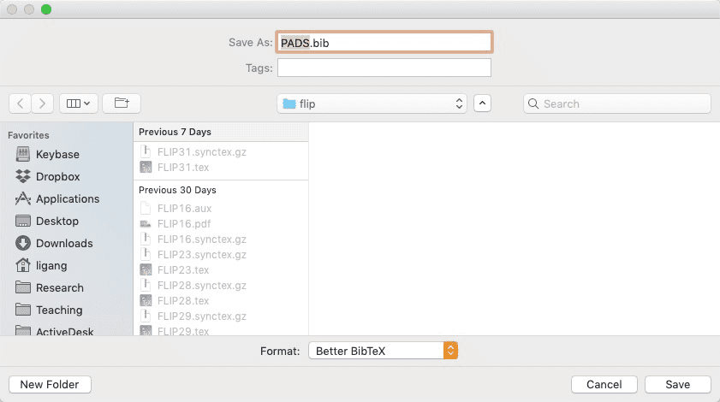Viewport: 720px width, 402px height.
Task: Collapse the dialog with the chevron button
Action: pos(483,103)
